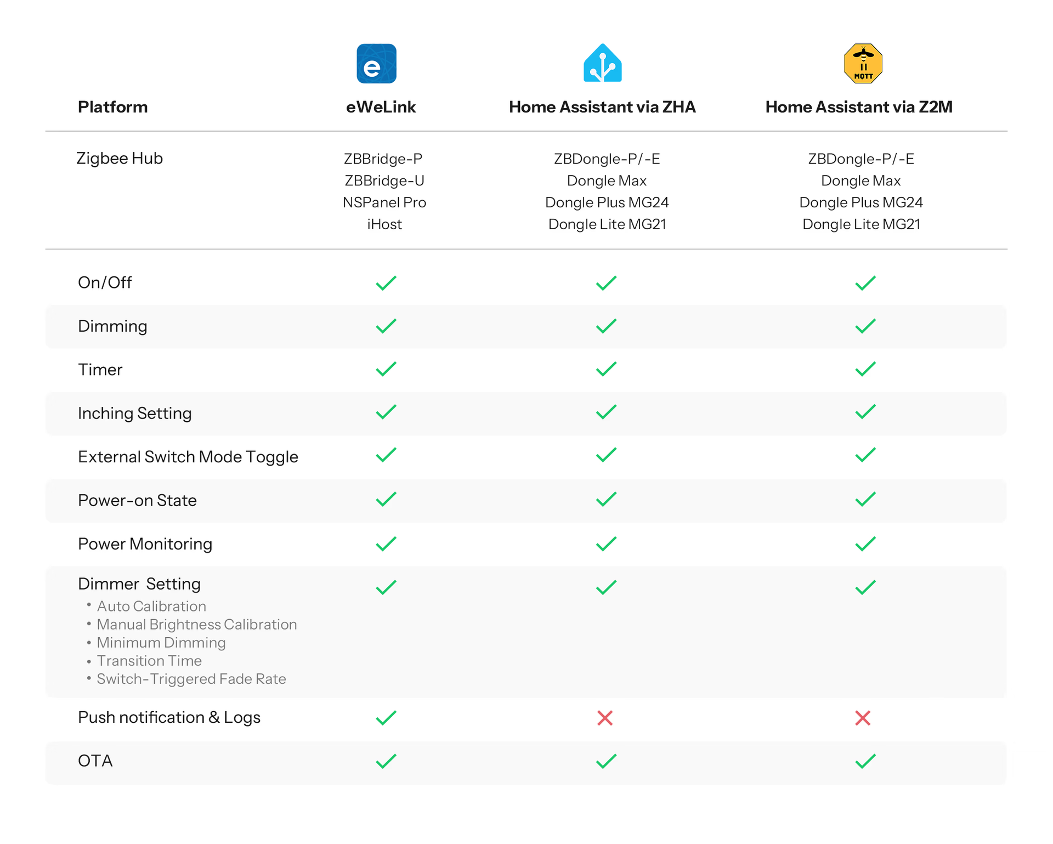The width and height of the screenshot is (1053, 844).
Task: Click the eWeLink On/Off checkmark
Action: (386, 283)
